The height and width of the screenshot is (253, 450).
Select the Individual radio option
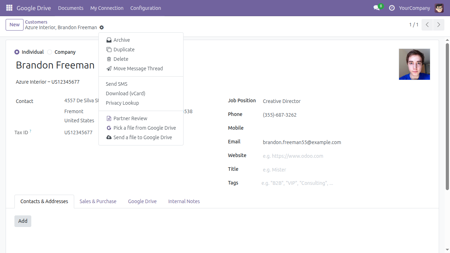(17, 52)
